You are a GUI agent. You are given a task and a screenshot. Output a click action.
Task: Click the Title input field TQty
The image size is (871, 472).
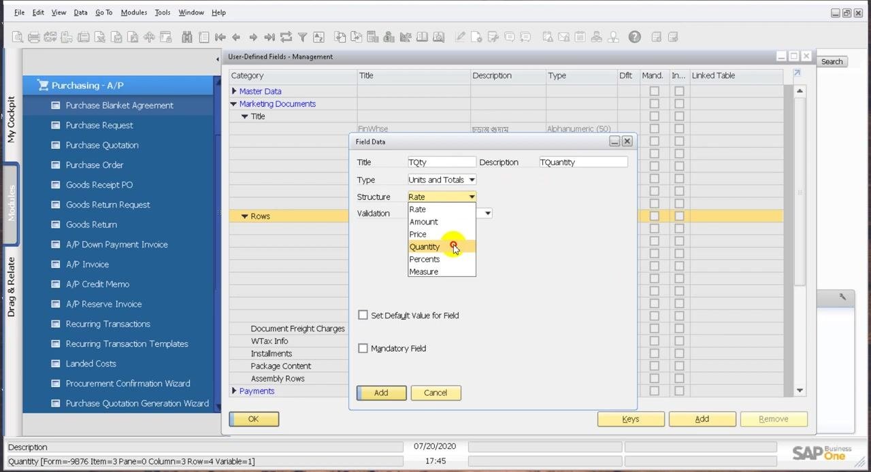442,163
